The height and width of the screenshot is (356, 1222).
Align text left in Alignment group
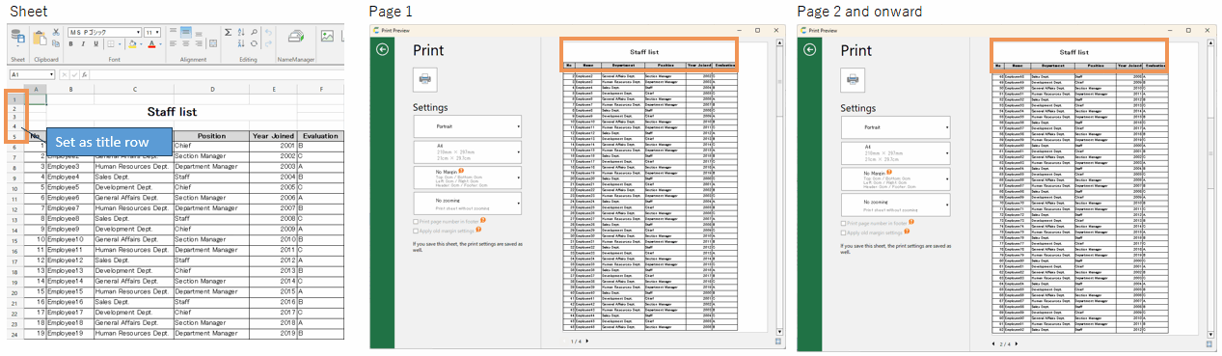click(173, 44)
